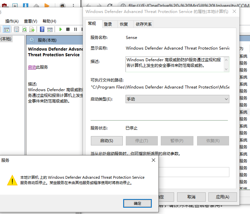Click the description box scroll-down arrow
This screenshot has width=250, height=214.
(226, 69)
